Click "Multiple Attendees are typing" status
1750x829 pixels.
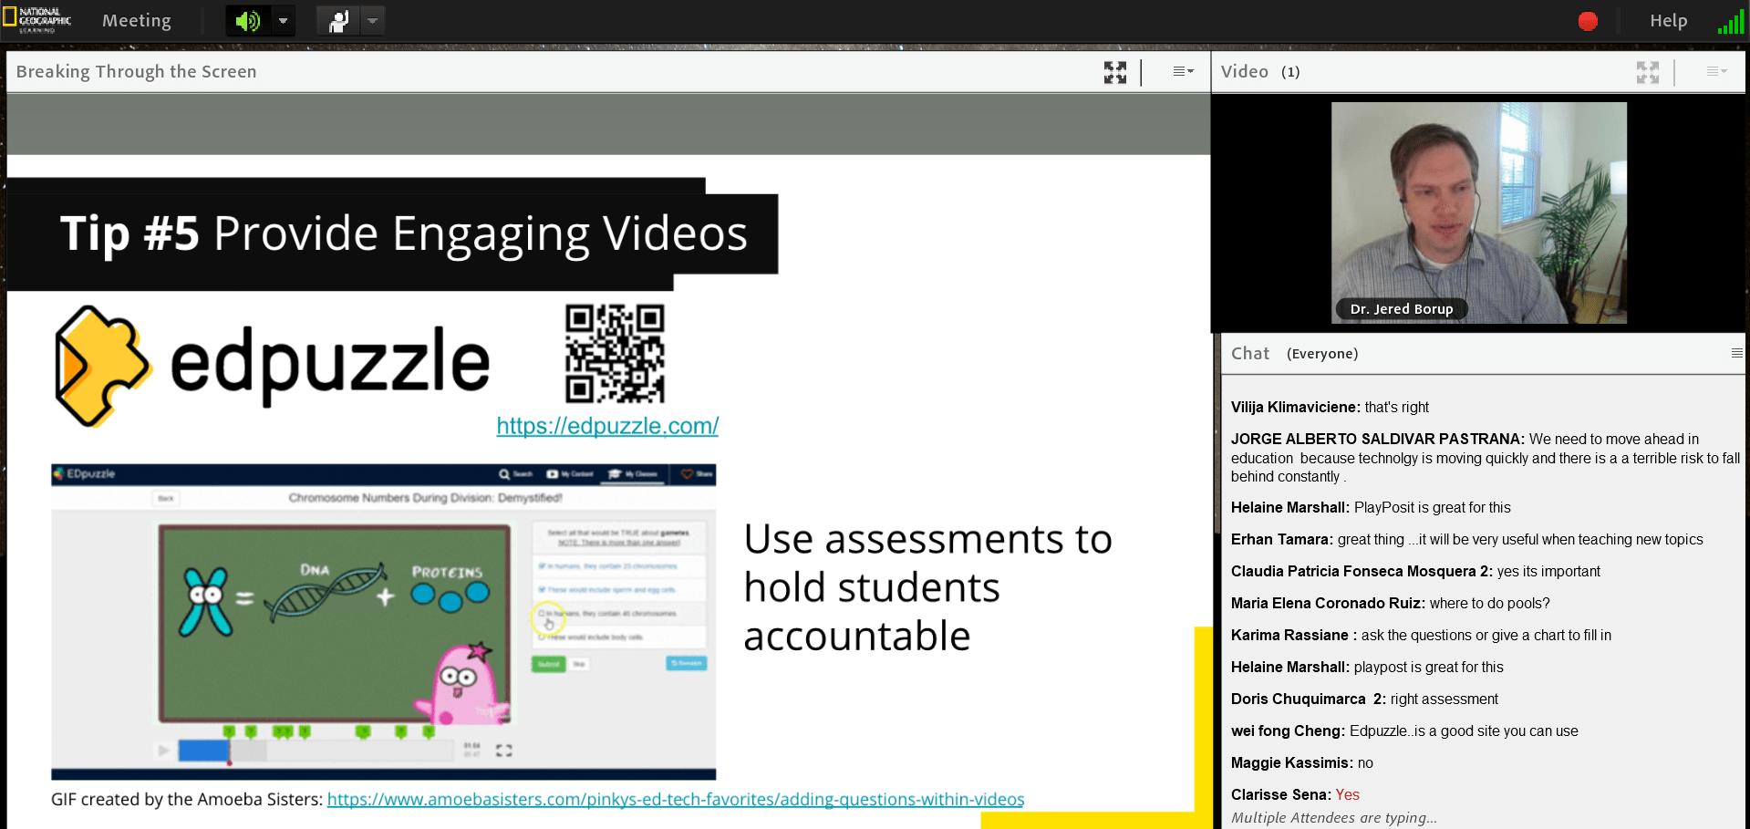1334,818
